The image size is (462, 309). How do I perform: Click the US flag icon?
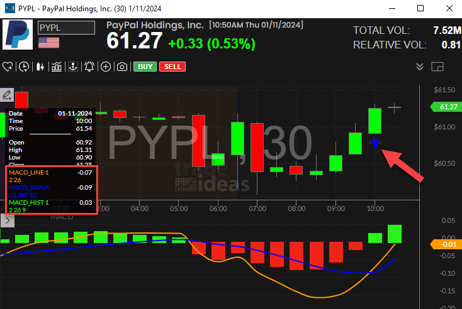[48, 42]
